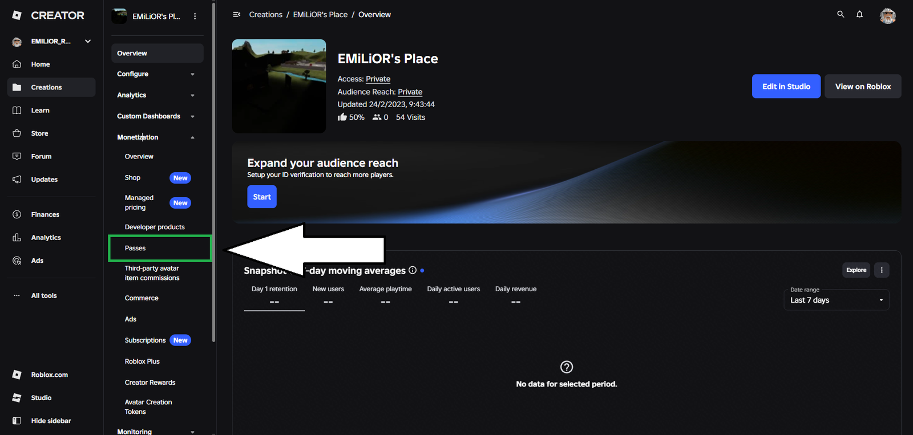The height and width of the screenshot is (435, 913).
Task: Select the Daily revenue tab
Action: coord(516,296)
